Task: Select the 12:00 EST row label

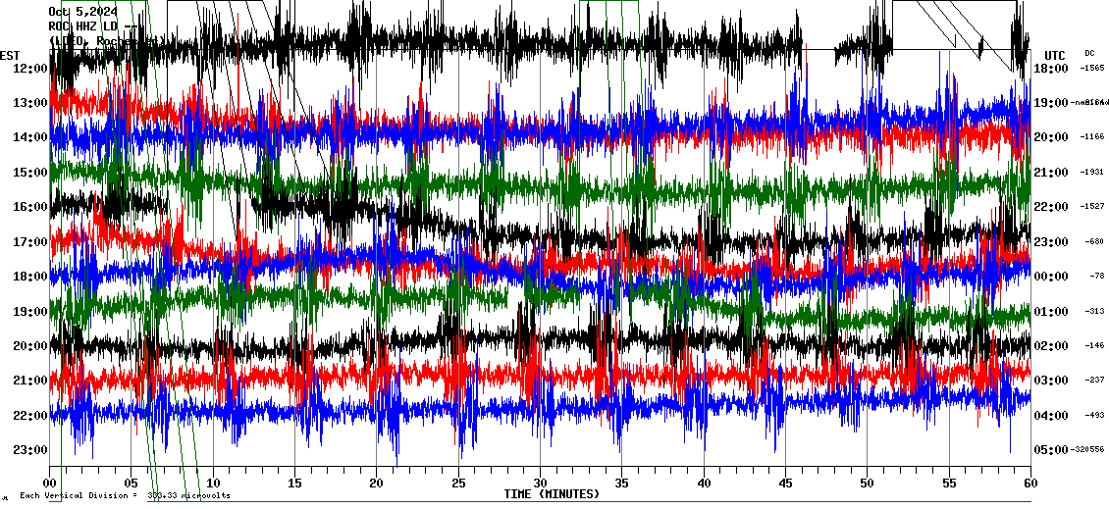Action: 30,68
